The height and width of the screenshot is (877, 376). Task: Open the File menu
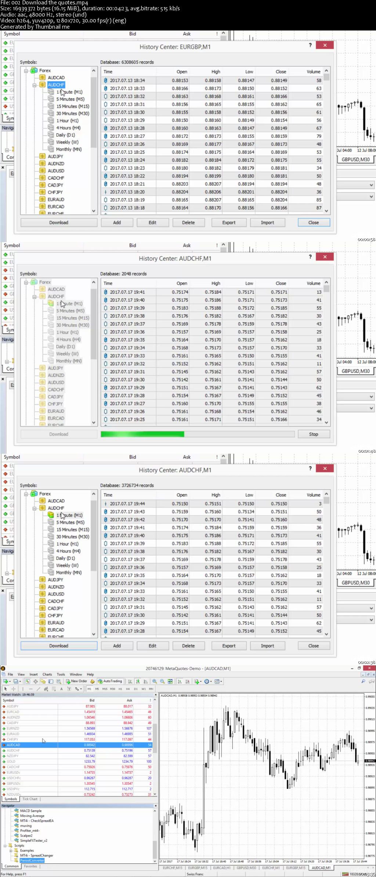(10, 674)
